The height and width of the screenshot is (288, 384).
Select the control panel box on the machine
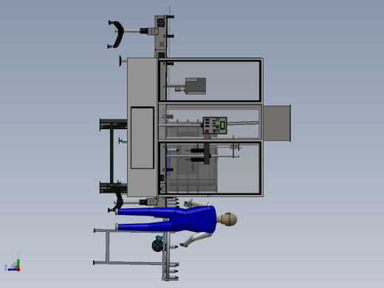point(215,126)
